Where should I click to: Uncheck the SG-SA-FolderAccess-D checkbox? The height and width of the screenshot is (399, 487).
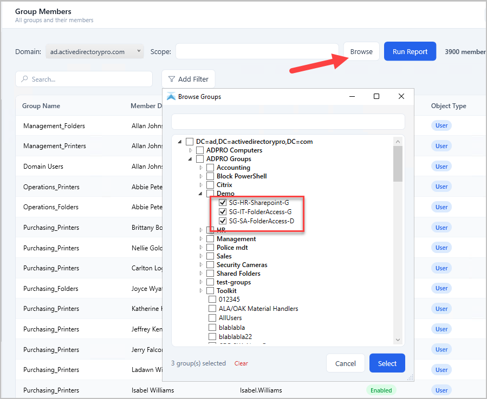[x=223, y=221]
